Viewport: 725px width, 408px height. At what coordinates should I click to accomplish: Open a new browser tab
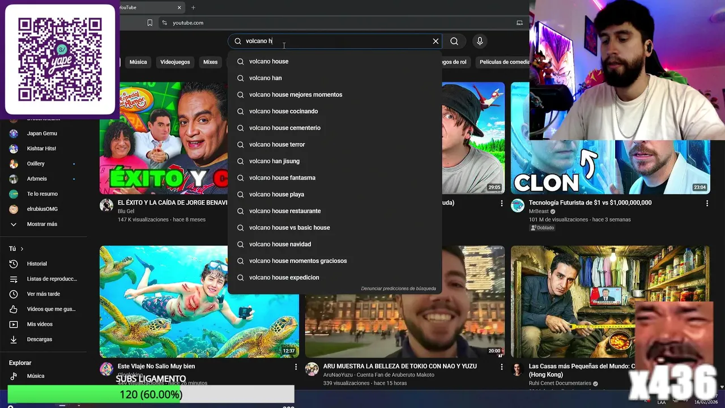pyautogui.click(x=193, y=7)
